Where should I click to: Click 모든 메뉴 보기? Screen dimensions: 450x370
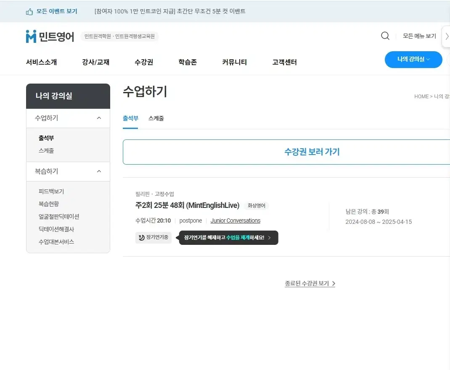click(419, 36)
